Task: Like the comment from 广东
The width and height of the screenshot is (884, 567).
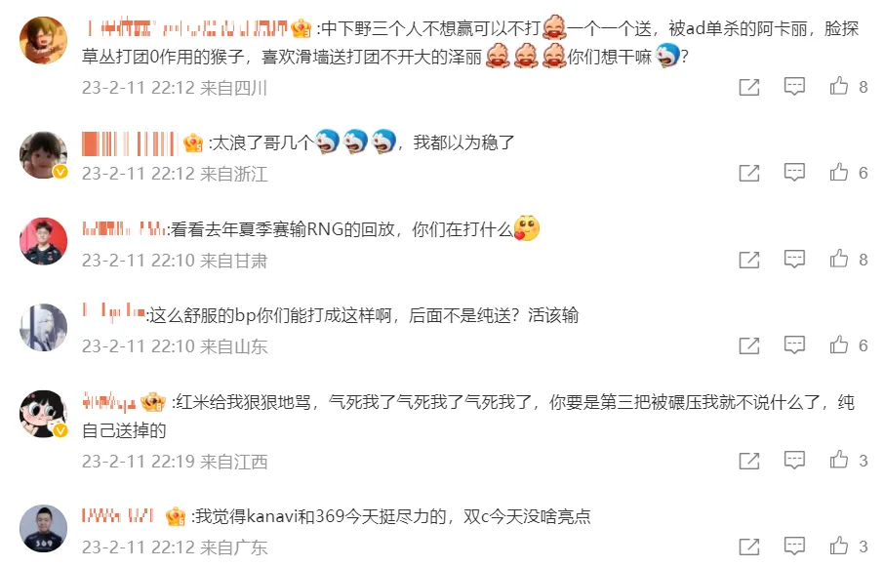Action: (838, 547)
